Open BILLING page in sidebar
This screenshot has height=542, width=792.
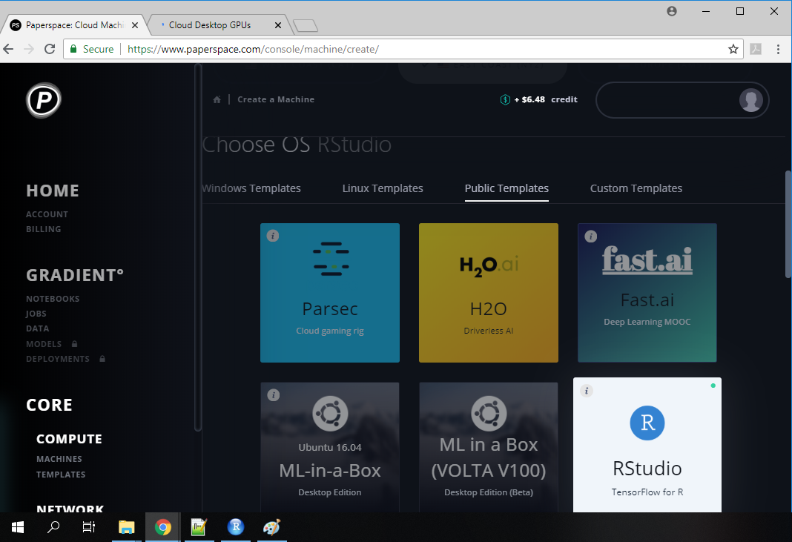coord(44,229)
